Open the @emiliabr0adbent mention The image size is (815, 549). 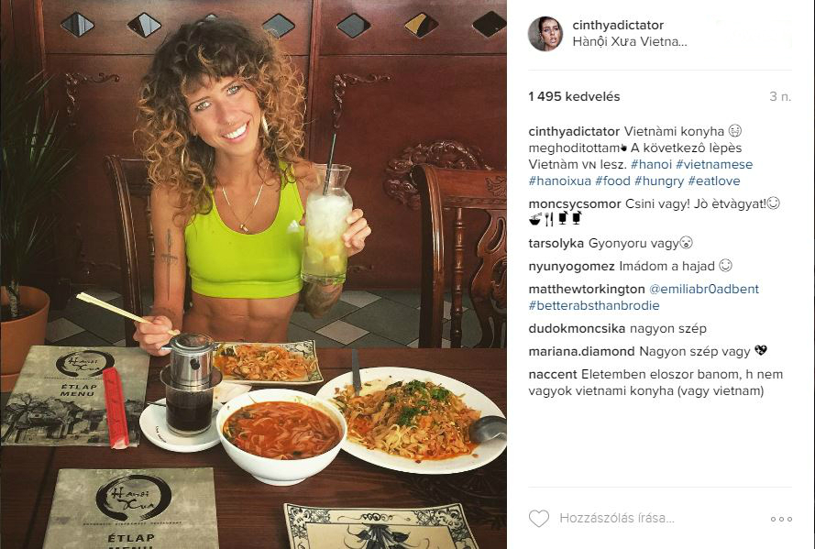(x=704, y=289)
